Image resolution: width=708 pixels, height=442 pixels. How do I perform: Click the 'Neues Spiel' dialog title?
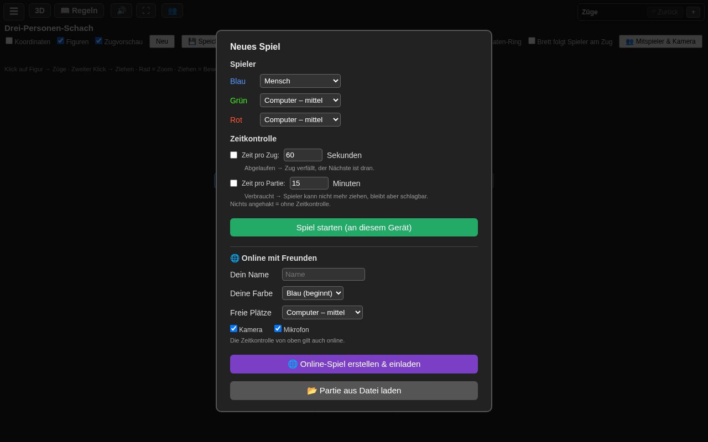[255, 47]
